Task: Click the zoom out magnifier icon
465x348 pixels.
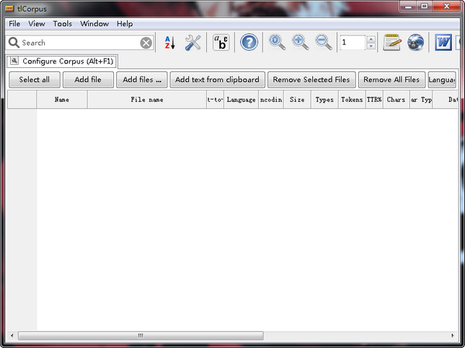Action: coord(323,43)
